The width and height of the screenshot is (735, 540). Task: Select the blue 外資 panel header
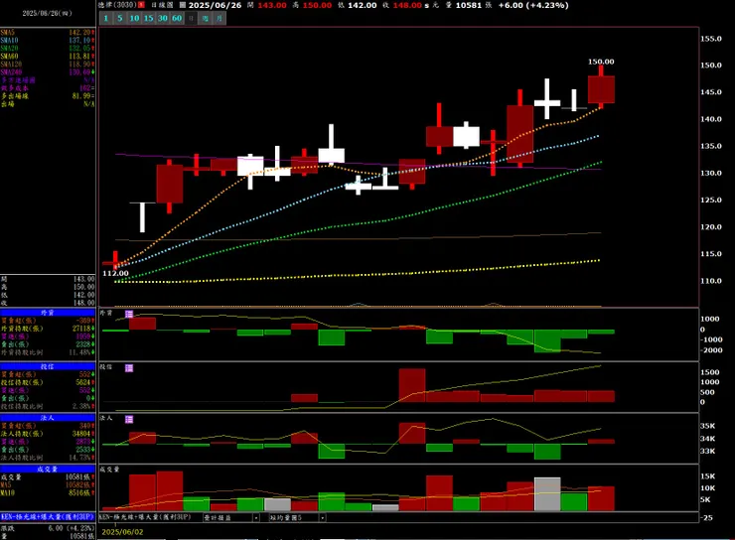(48, 313)
